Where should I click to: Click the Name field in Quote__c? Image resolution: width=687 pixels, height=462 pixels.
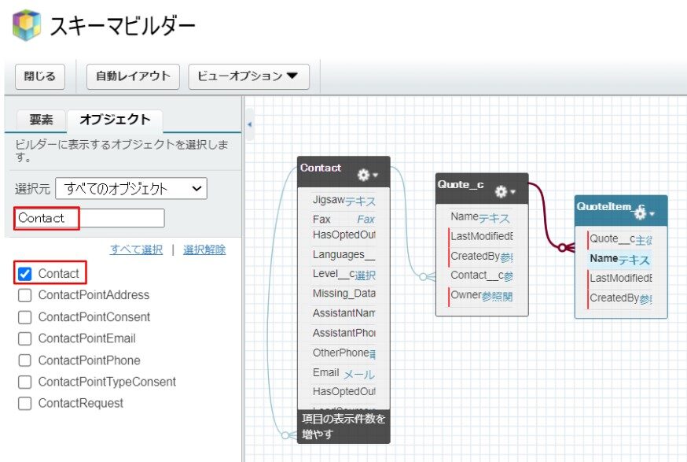[481, 216]
